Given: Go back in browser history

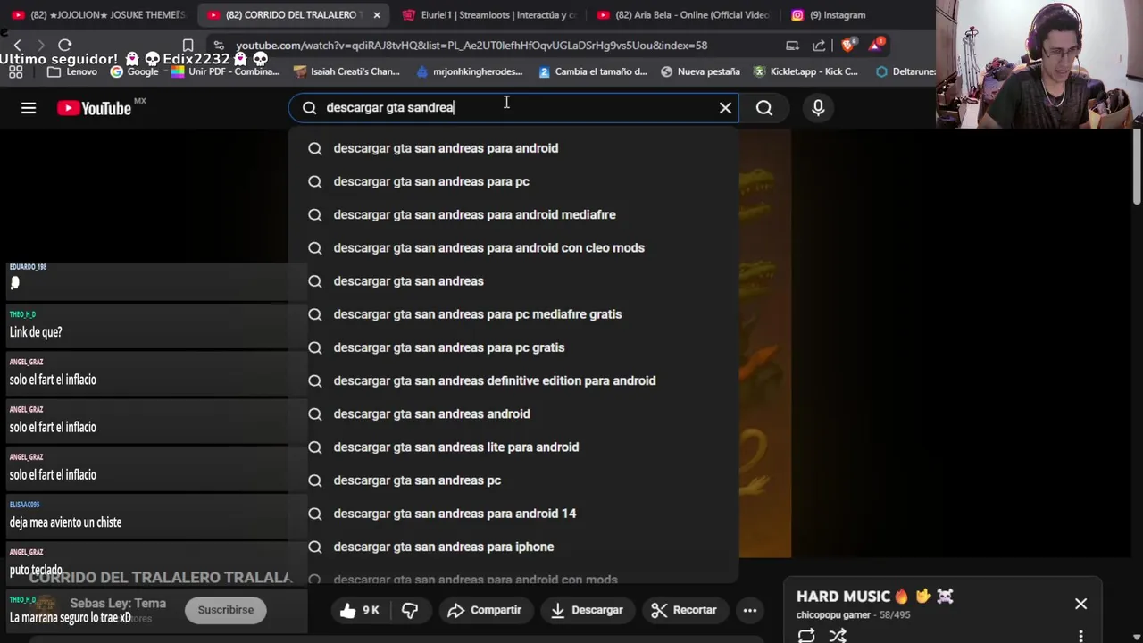Looking at the screenshot, I should tap(17, 45).
